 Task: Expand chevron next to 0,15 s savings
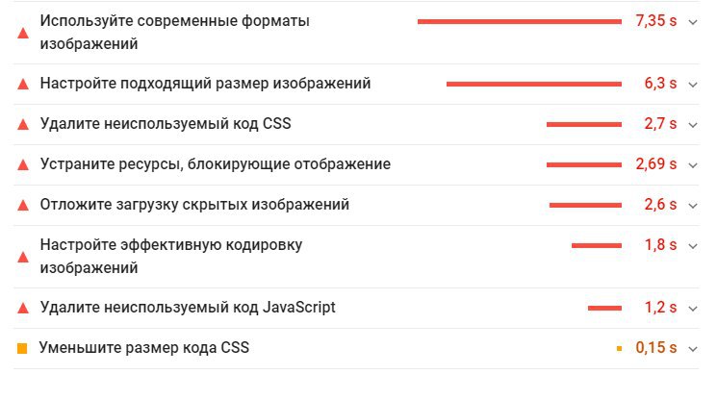point(693,348)
